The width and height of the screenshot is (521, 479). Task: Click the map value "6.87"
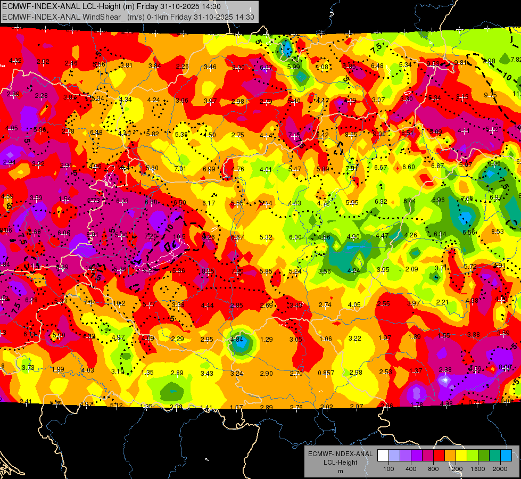[437, 166]
